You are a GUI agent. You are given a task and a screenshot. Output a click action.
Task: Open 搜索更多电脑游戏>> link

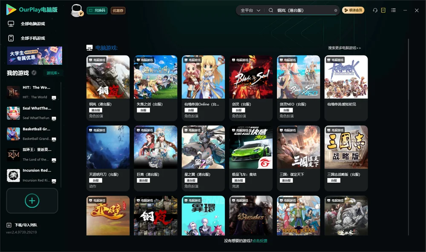tap(344, 48)
